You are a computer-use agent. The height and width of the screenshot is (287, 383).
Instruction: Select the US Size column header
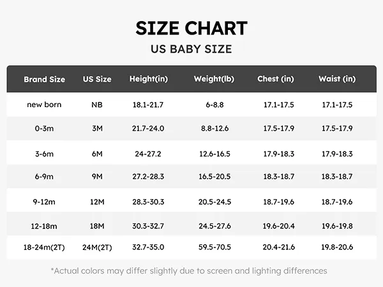[97, 80]
